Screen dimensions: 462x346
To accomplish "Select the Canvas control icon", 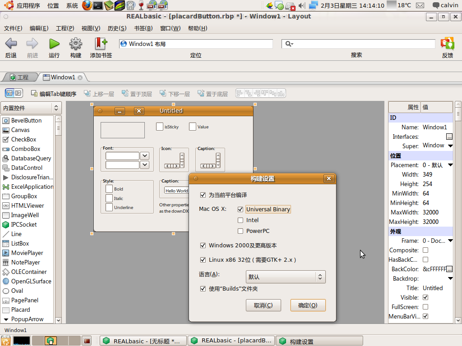I will pyautogui.click(x=5, y=130).
